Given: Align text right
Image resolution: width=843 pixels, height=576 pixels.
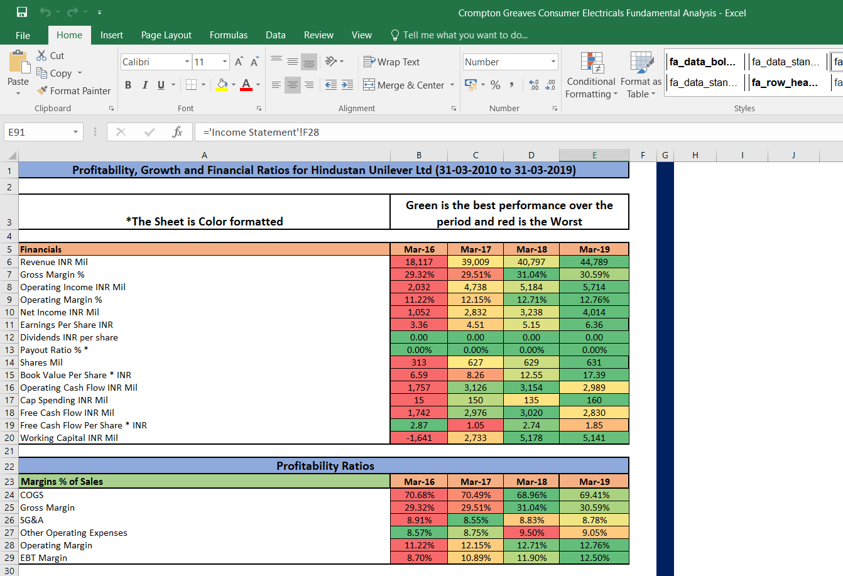Looking at the screenshot, I should coord(309,85).
